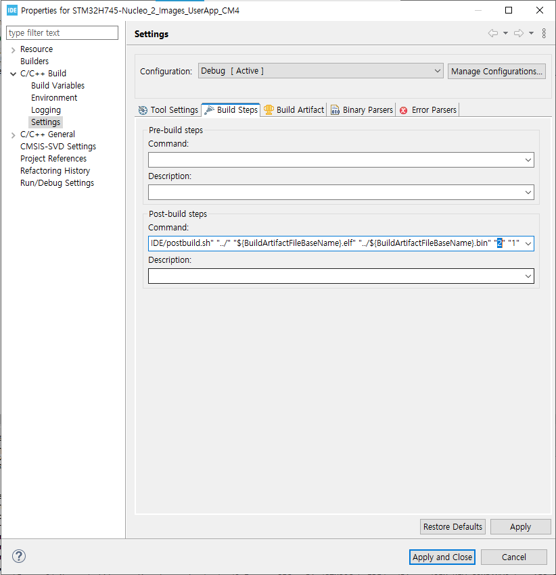
Task: Click the Apply button
Action: pos(520,526)
